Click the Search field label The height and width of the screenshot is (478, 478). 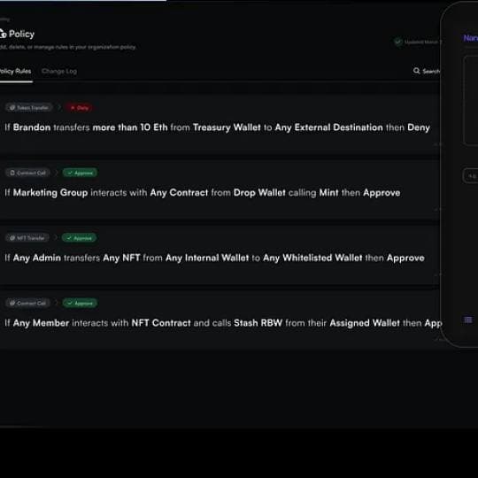(x=431, y=72)
